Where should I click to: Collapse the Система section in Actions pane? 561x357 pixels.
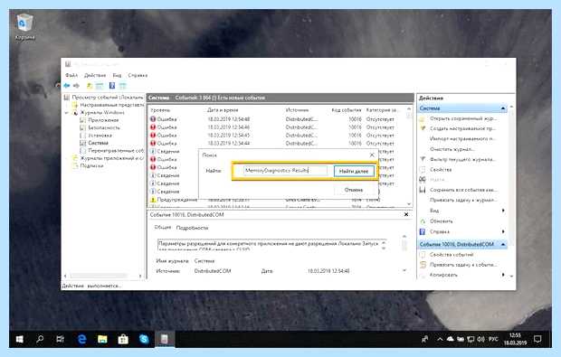click(503, 108)
